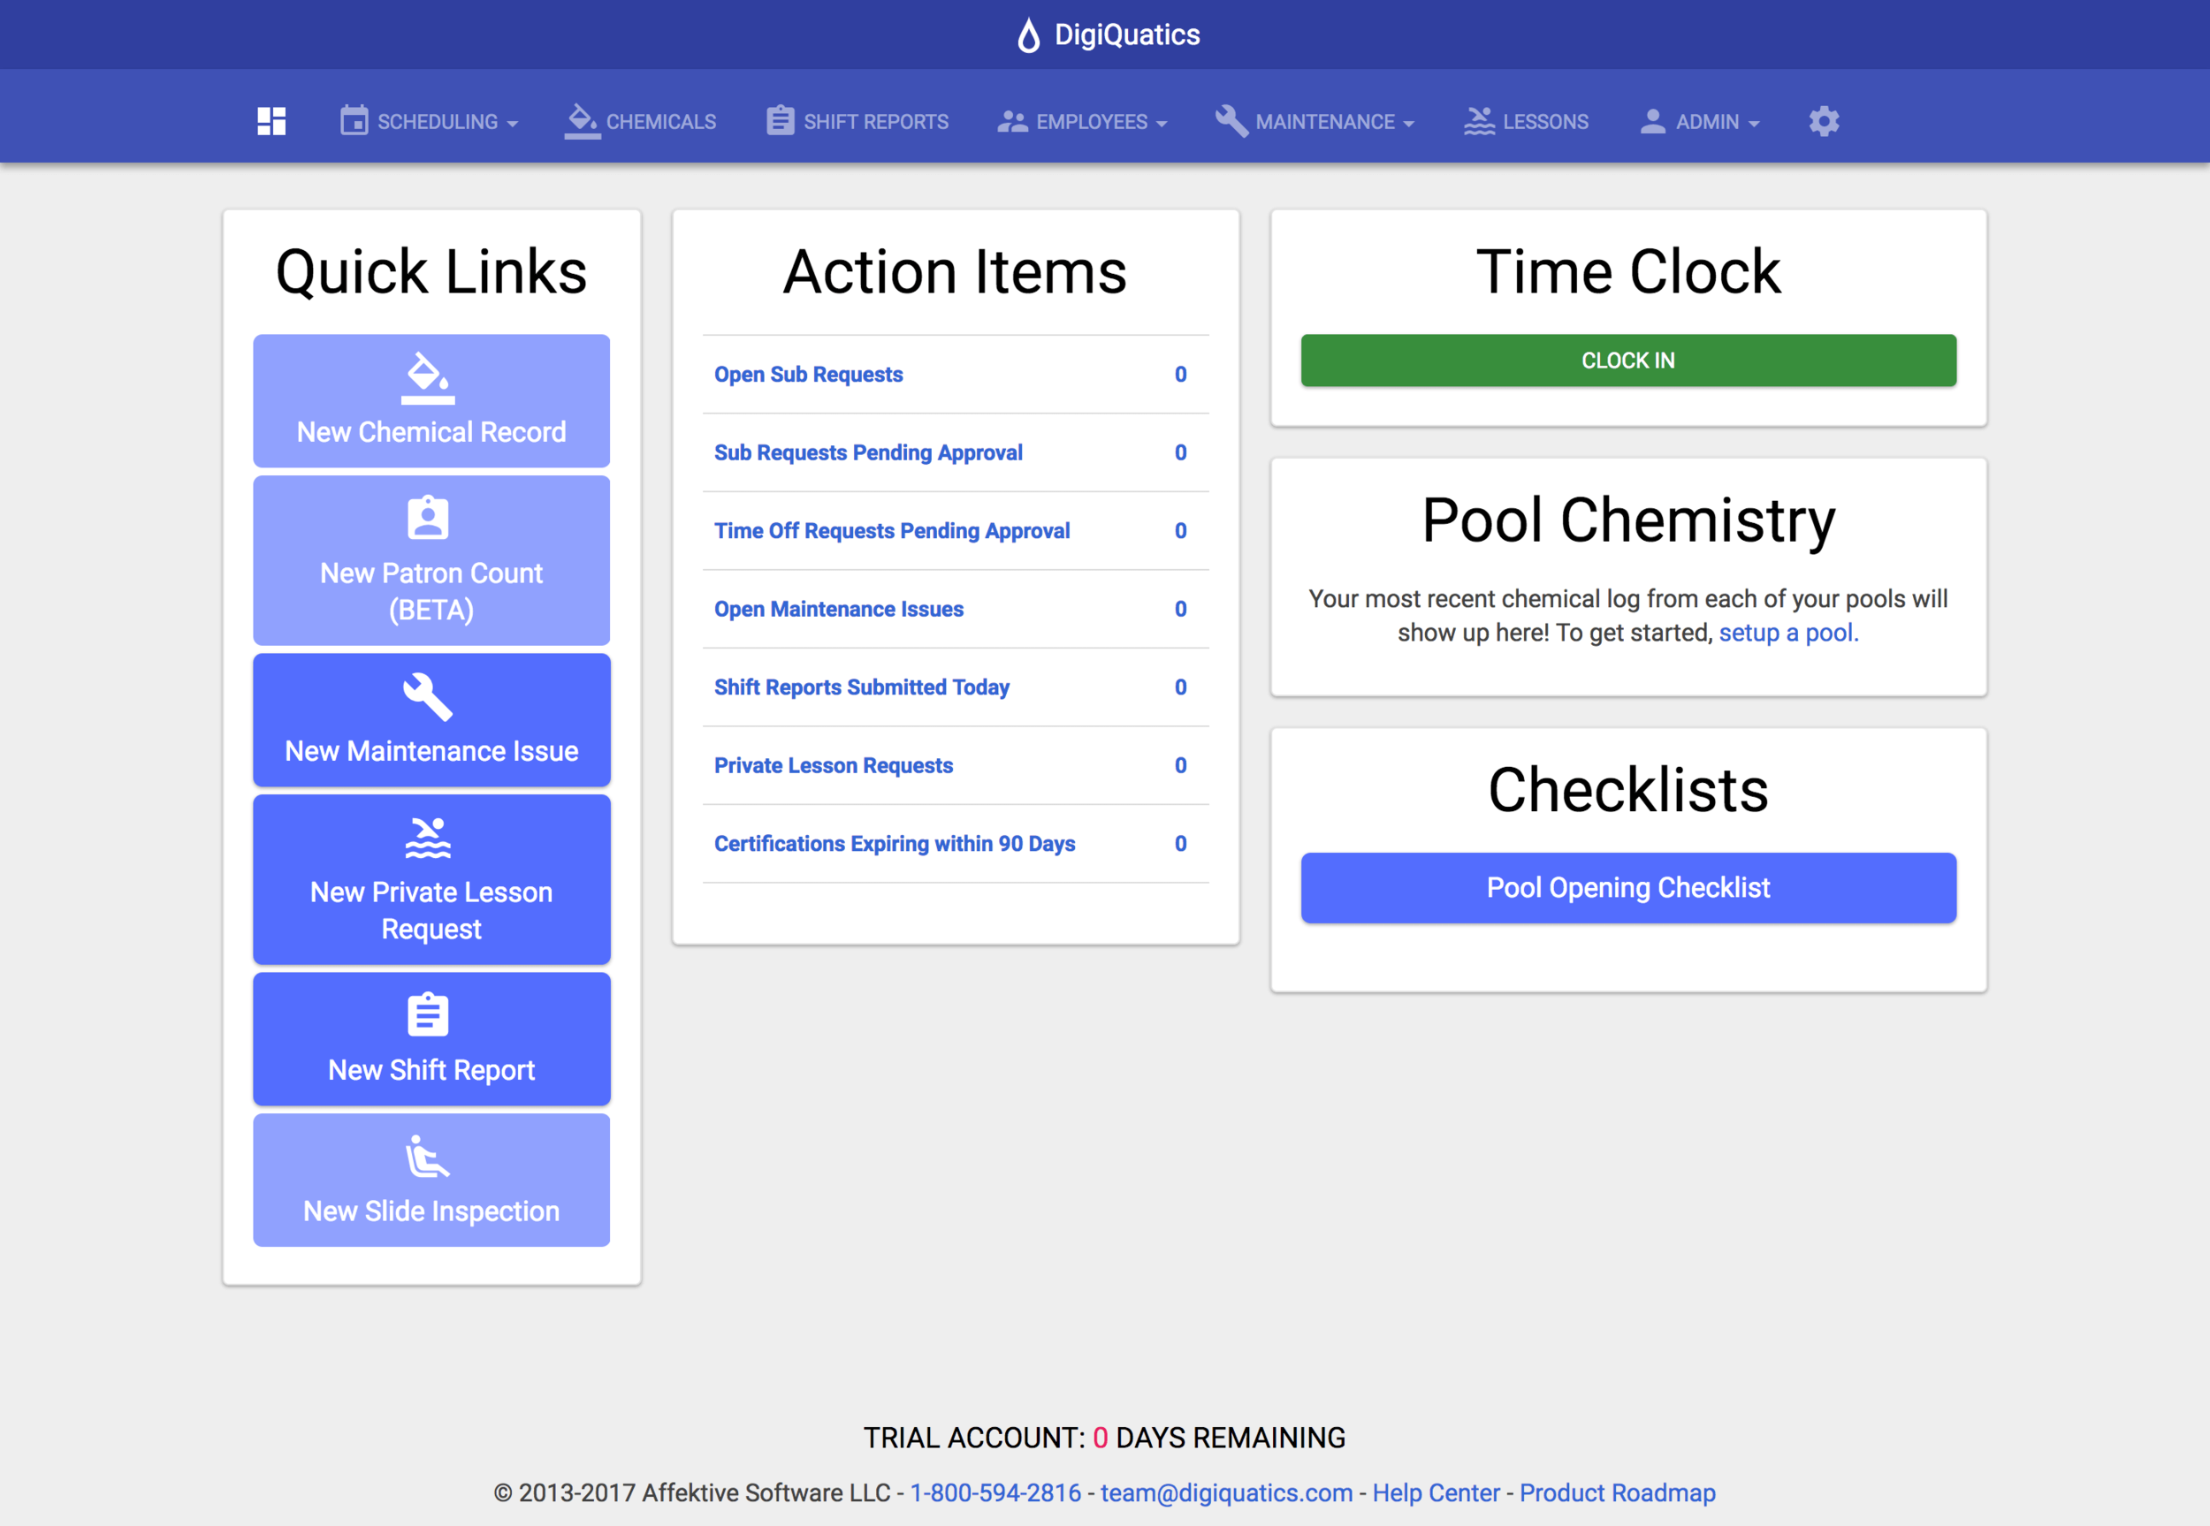This screenshot has width=2210, height=1526.
Task: Open the Help Center link
Action: click(1436, 1492)
